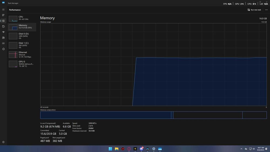Open the Services page icon
Viewport: 270px width, 152px height.
click(3, 49)
